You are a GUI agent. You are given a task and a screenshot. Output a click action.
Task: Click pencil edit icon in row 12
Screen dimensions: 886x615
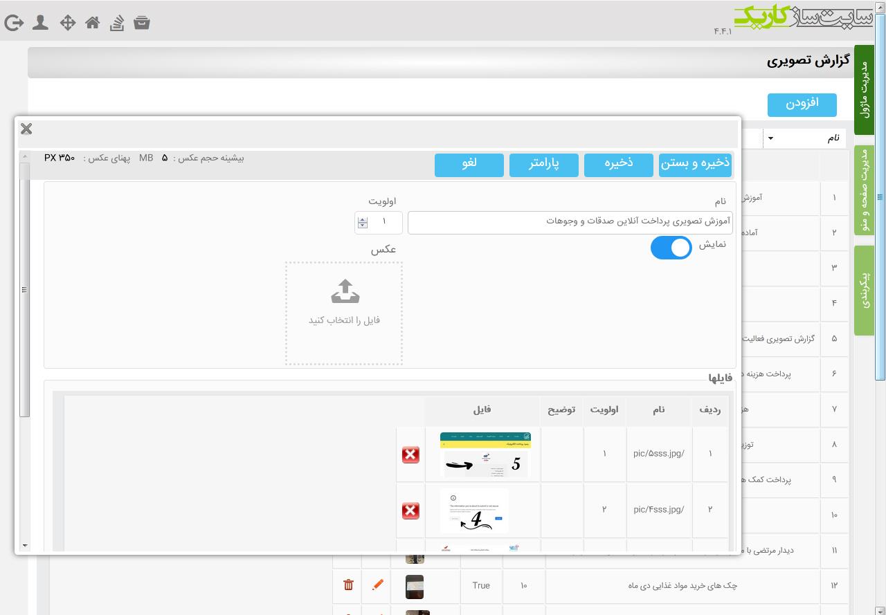(377, 585)
